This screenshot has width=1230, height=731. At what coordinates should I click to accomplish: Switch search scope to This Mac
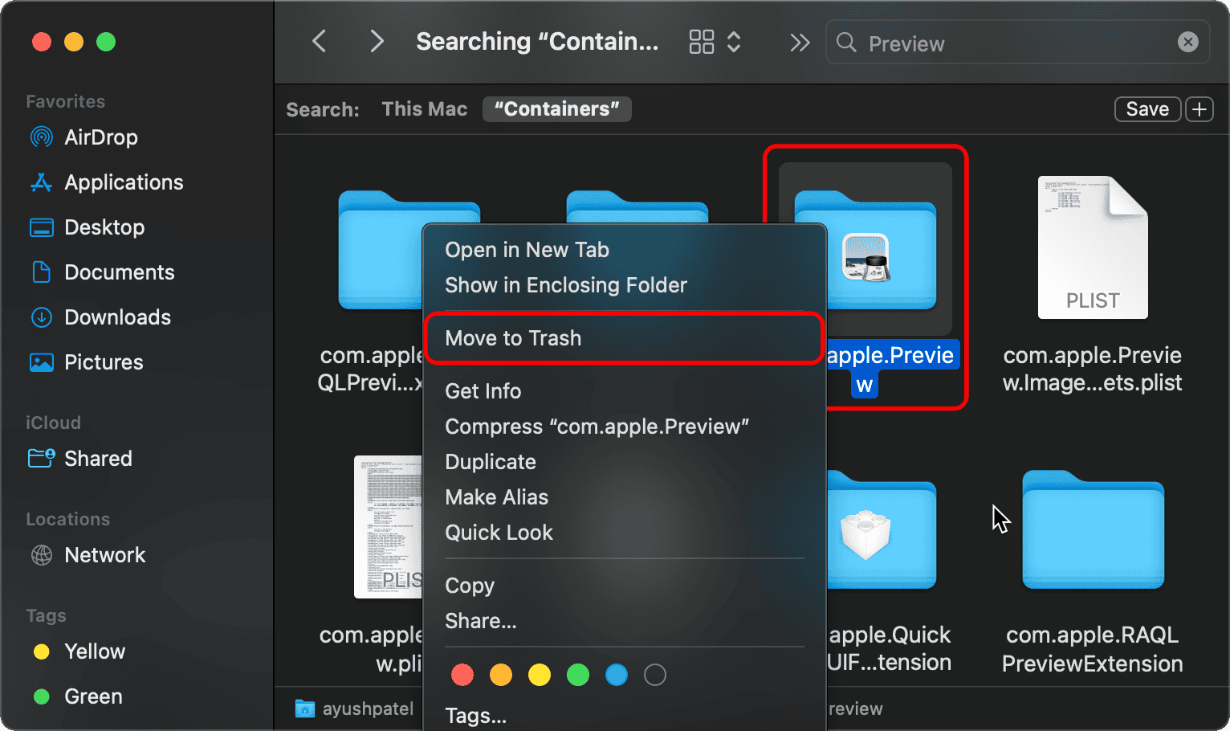pos(424,109)
